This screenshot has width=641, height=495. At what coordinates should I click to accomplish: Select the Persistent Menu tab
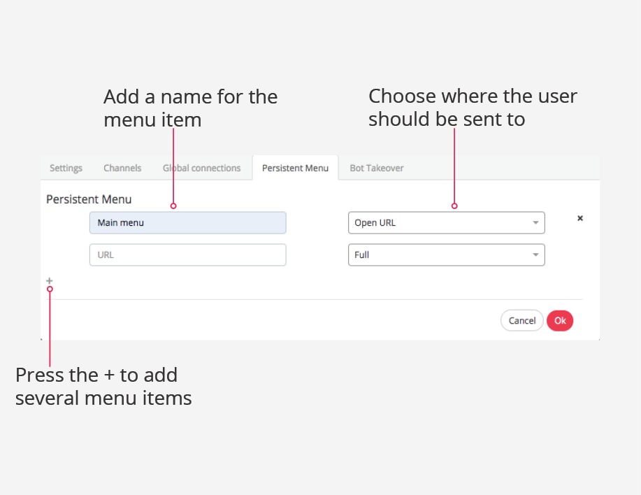tap(295, 168)
